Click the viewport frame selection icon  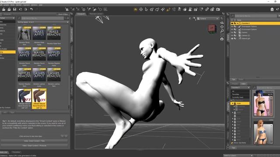pos(222,35)
